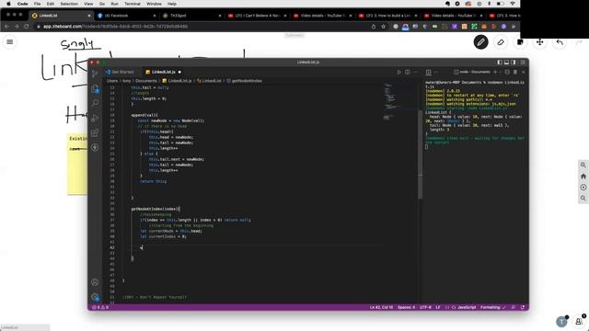The height and width of the screenshot is (331, 589).
Task: Click the editor vertical scrollbar
Action: 420,154
